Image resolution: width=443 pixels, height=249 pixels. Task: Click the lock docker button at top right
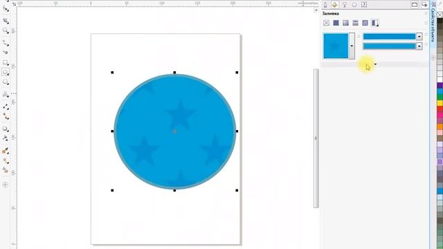pyautogui.click(x=424, y=5)
